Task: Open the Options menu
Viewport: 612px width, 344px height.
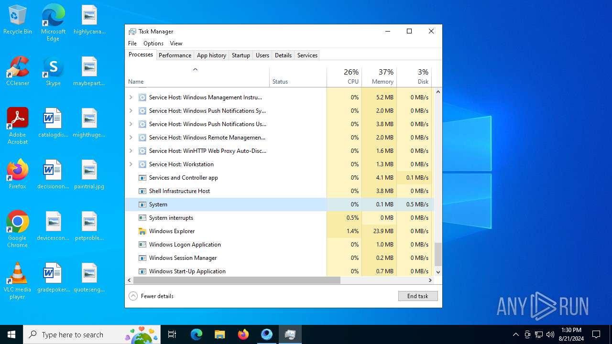Action: 153,43
